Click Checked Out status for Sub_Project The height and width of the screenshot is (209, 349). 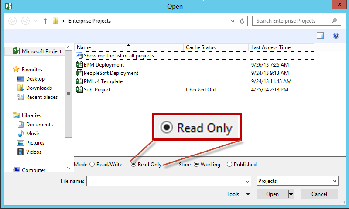pyautogui.click(x=201, y=90)
